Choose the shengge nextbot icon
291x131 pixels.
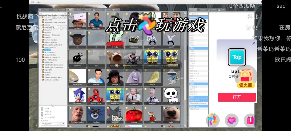(115, 77)
